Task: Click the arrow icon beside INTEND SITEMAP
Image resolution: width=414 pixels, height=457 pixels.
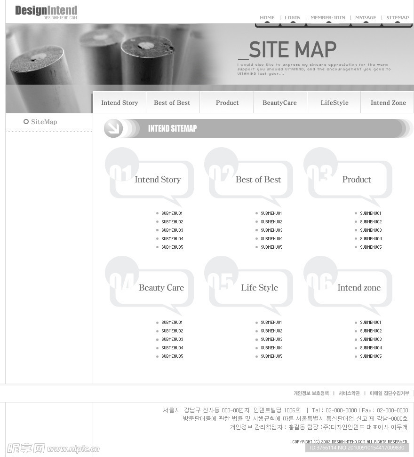Action: click(113, 128)
